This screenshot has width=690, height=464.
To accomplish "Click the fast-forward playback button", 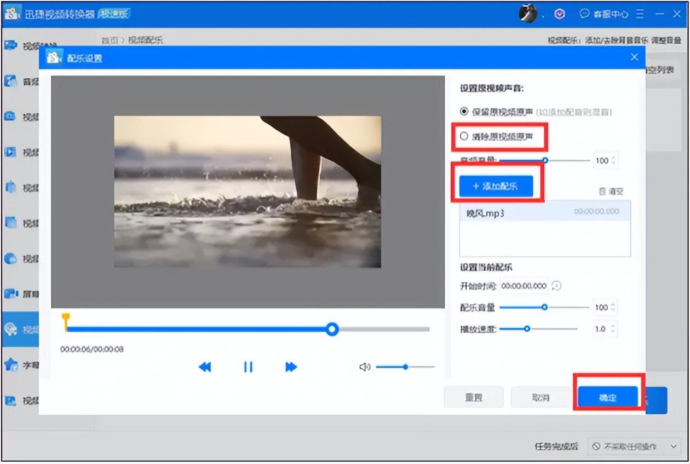I will [291, 367].
